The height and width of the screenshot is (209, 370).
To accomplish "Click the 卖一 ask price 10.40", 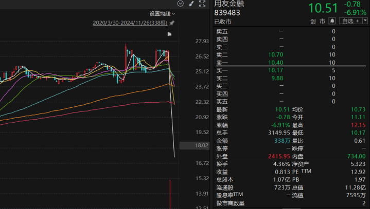I will tap(276, 63).
